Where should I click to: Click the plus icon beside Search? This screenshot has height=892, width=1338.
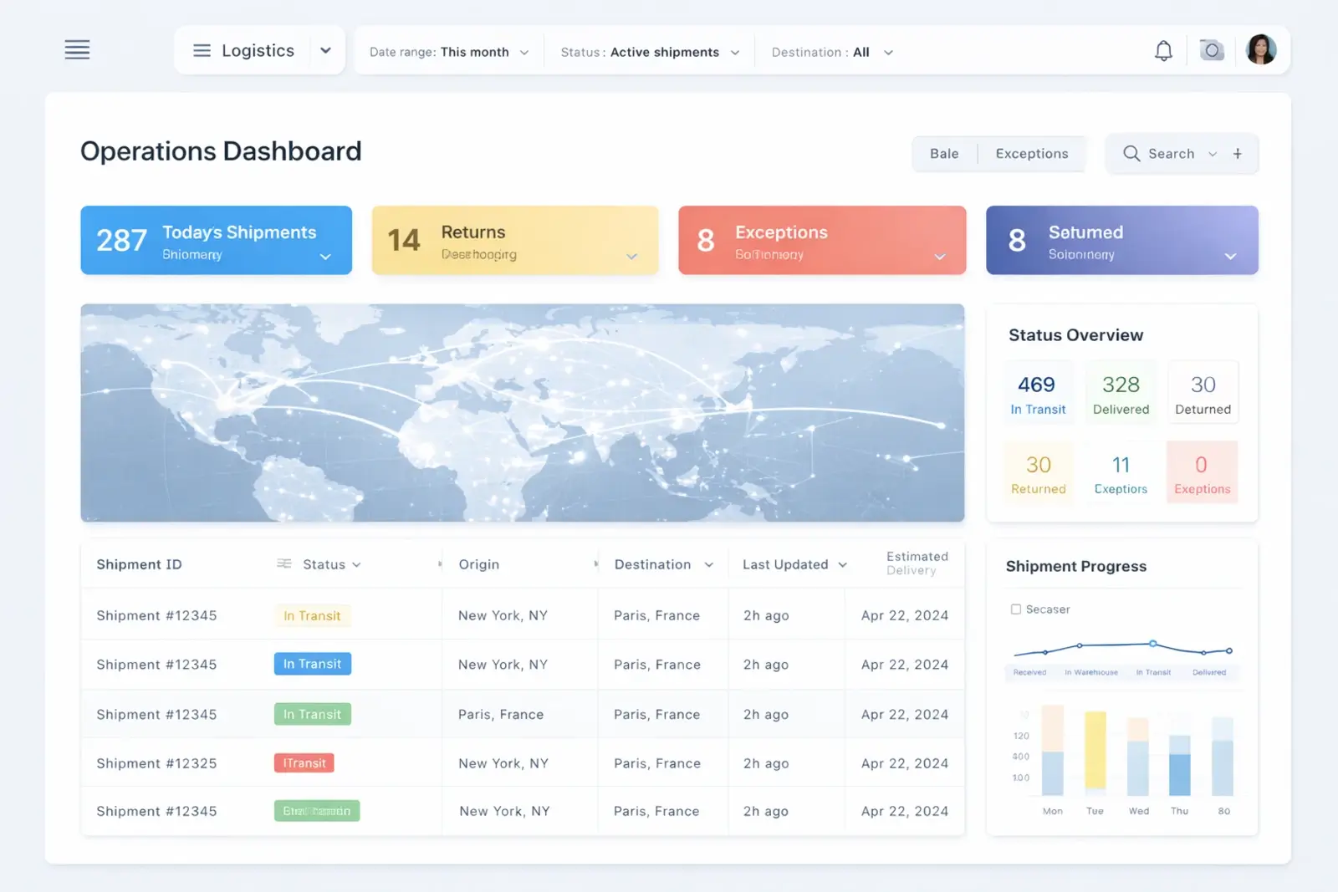1238,153
